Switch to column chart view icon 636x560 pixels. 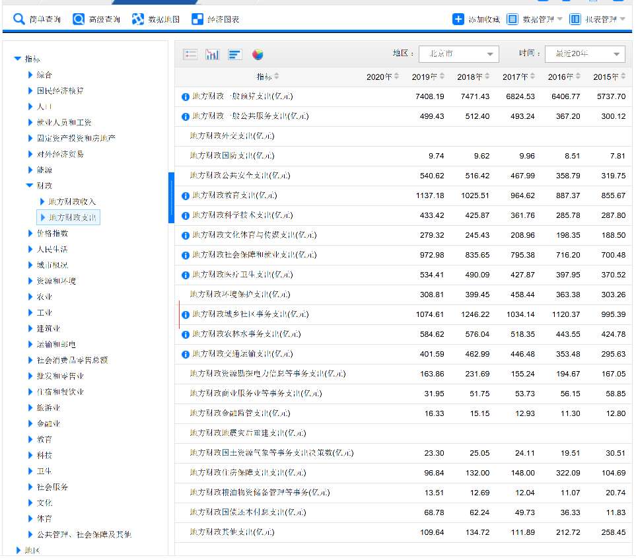[212, 54]
